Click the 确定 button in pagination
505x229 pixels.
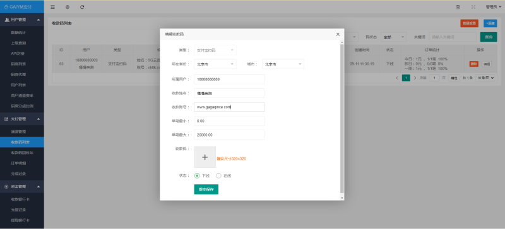click(x=454, y=78)
